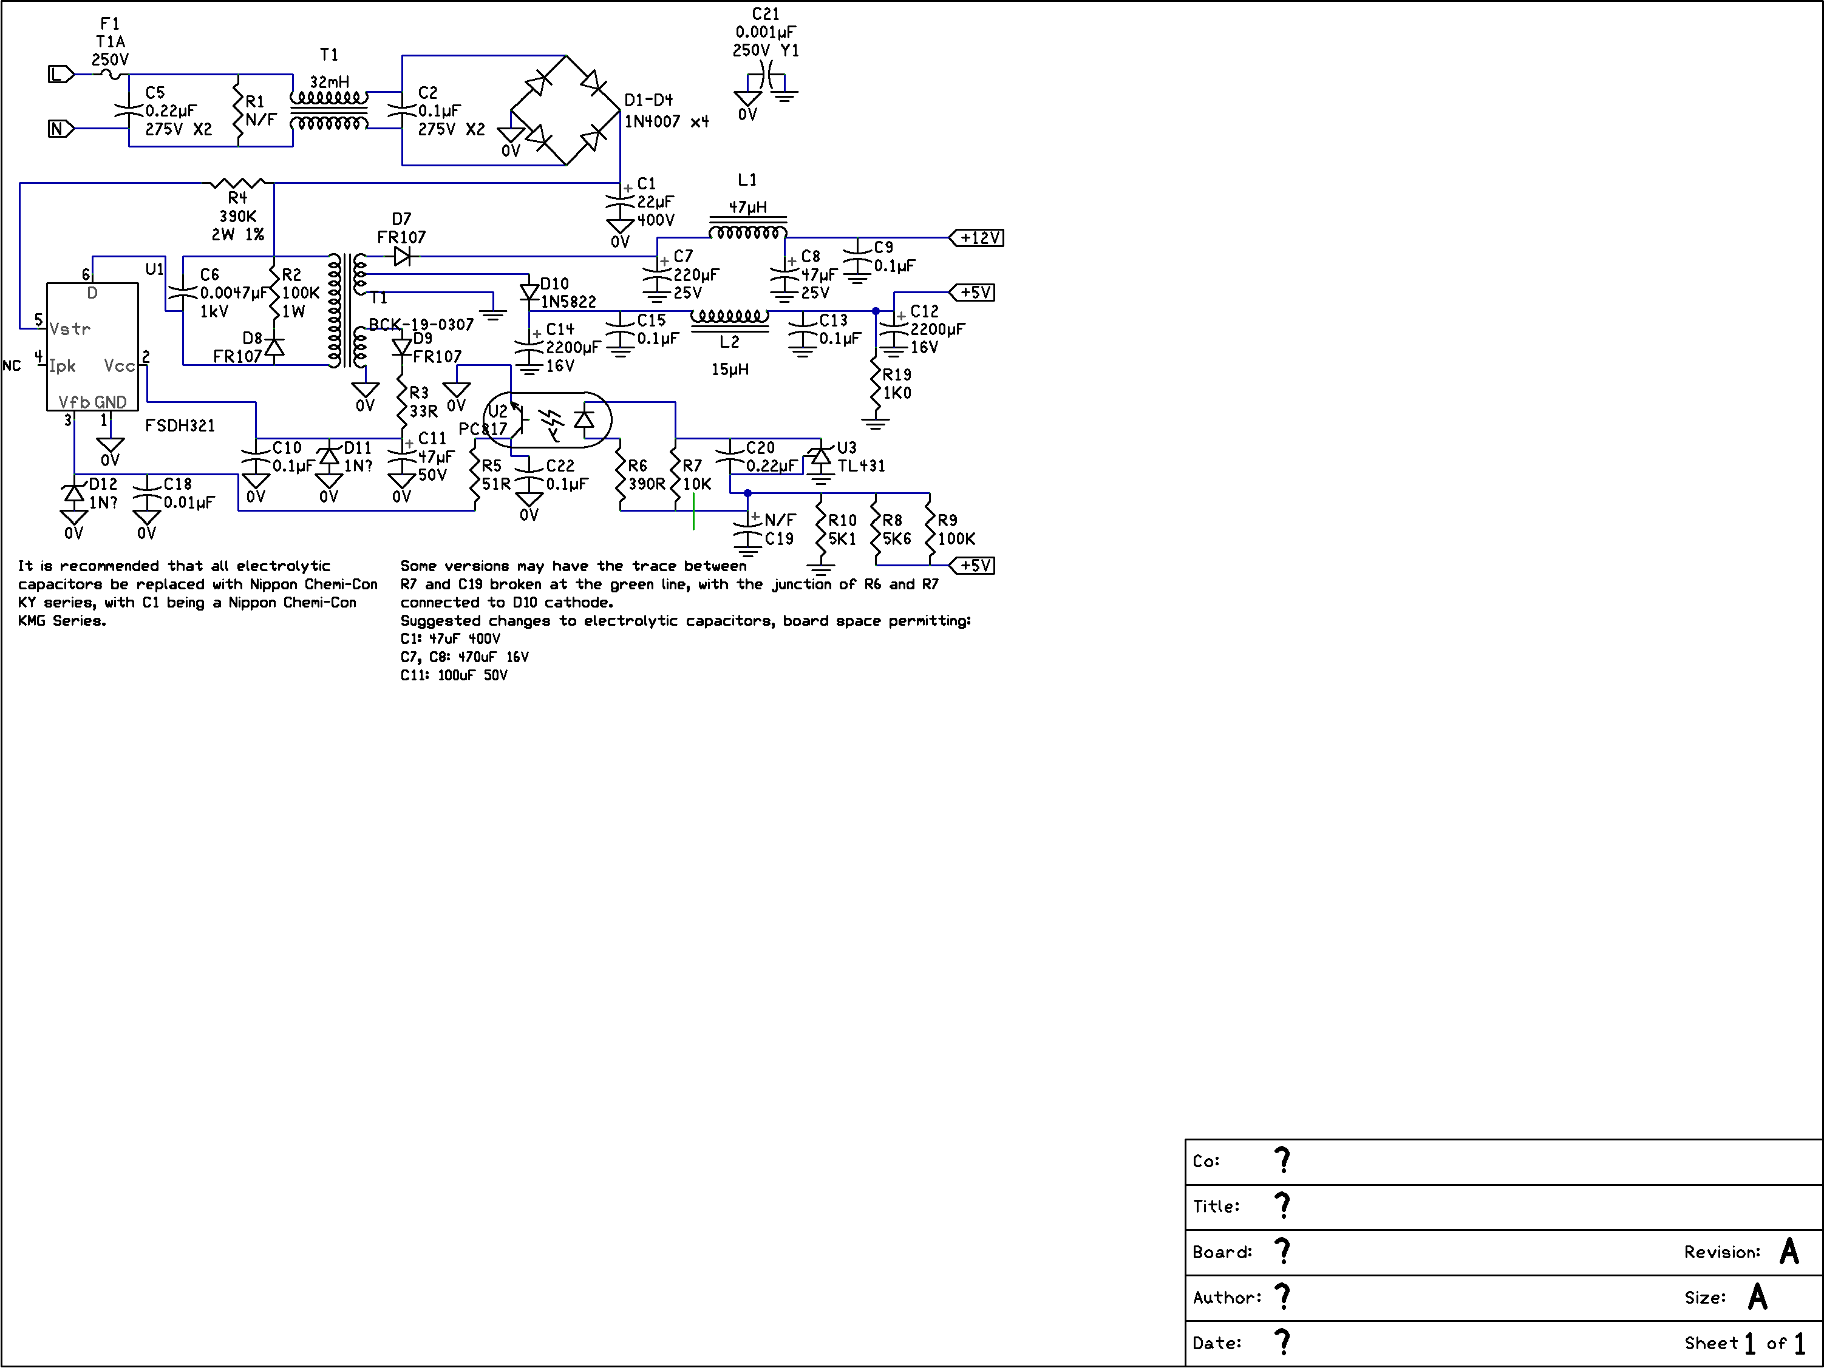Select the C12 2200µF capacitor symbol
1824x1368 pixels.
[894, 328]
